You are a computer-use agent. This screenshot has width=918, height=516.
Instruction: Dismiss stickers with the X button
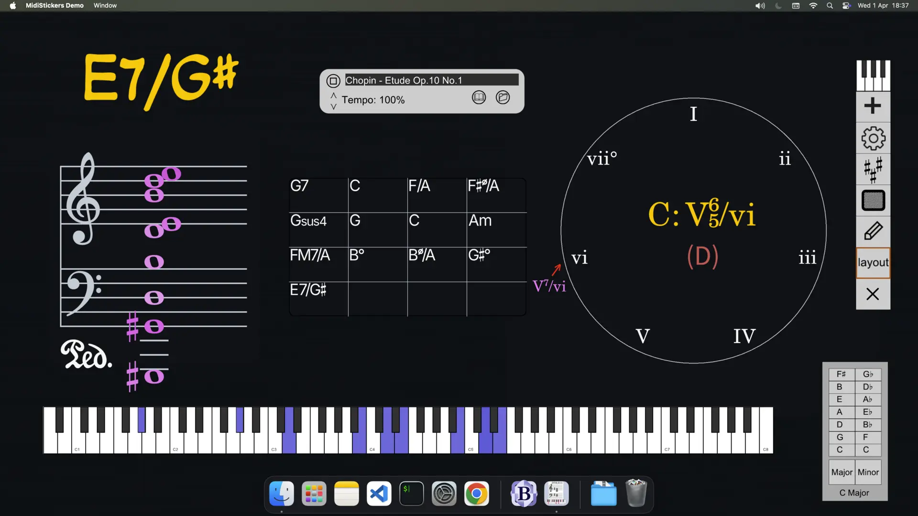(873, 294)
